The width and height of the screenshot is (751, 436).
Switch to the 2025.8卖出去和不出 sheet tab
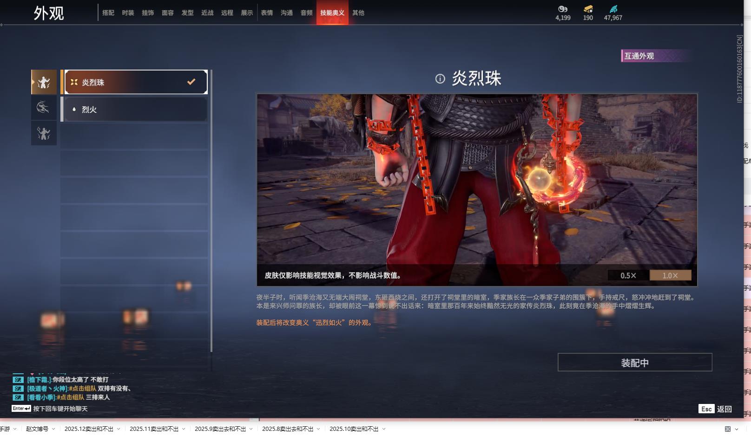tap(288, 429)
